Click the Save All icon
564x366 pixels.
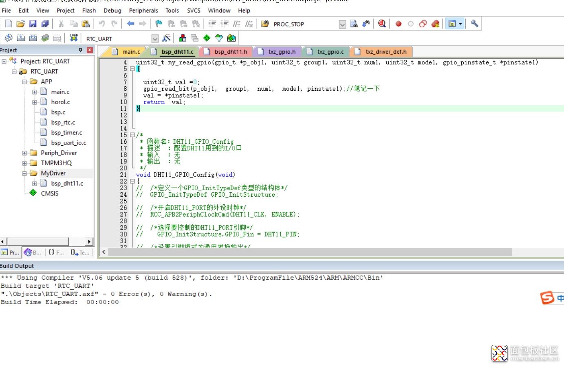click(45, 24)
